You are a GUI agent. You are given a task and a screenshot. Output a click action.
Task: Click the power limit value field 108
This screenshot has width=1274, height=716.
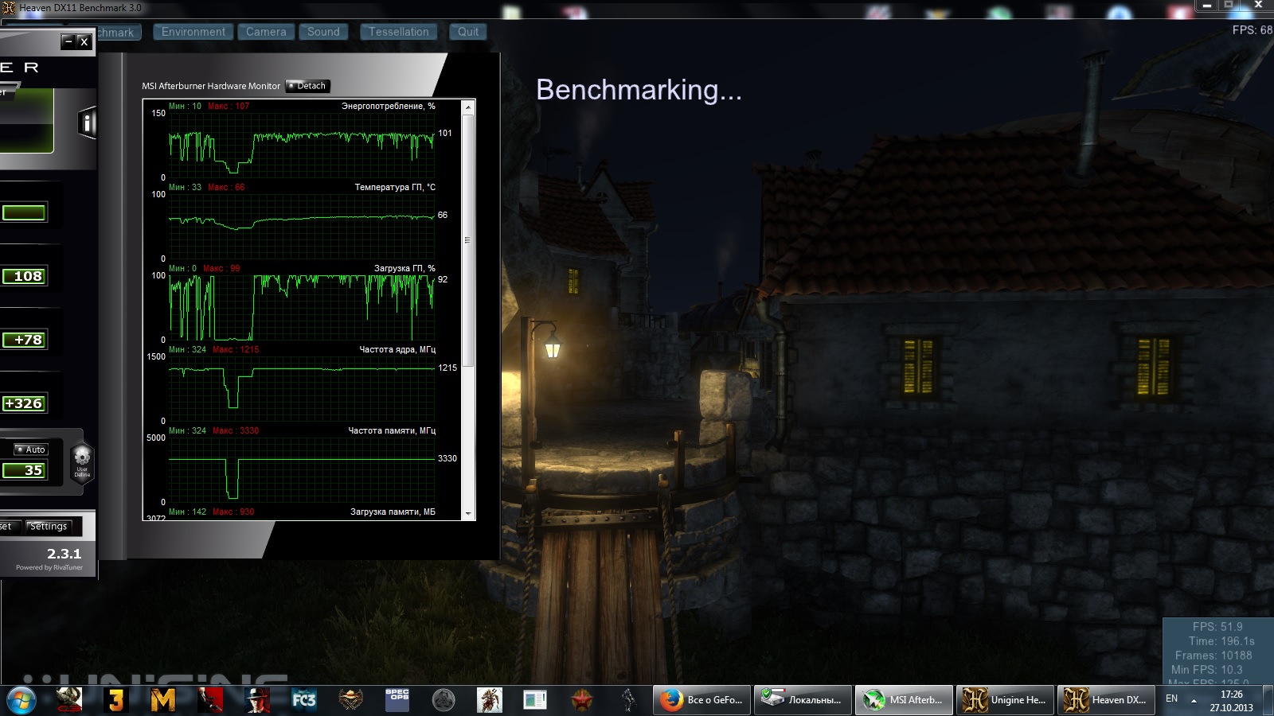click(x=25, y=276)
